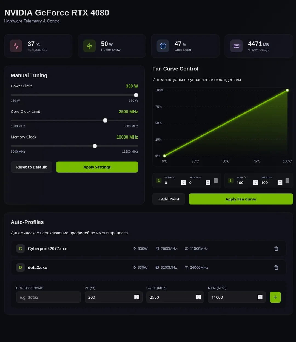Click the CORE (MHZ) field showing 2500

point(175,297)
